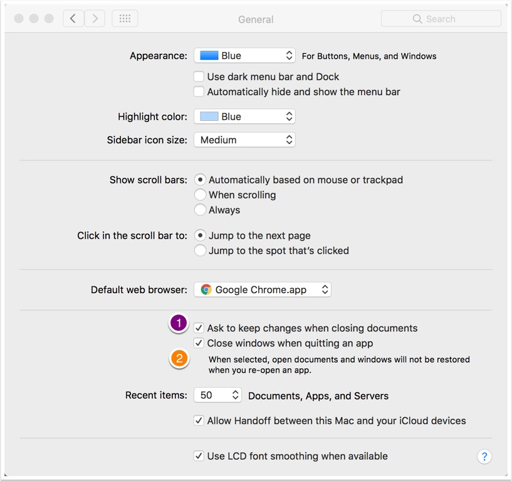Show all preferences grid icon
This screenshot has height=481, width=512.
point(125,19)
